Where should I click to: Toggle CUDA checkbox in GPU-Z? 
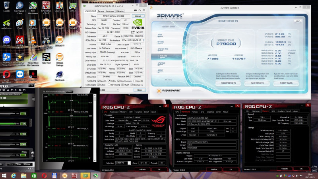(x=109, y=81)
